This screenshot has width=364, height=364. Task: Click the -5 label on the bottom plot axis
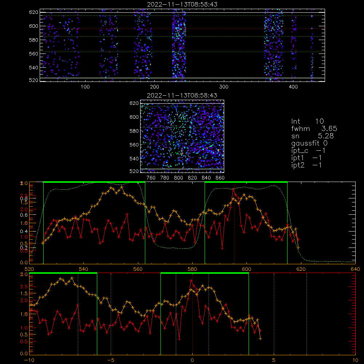coord(111,360)
